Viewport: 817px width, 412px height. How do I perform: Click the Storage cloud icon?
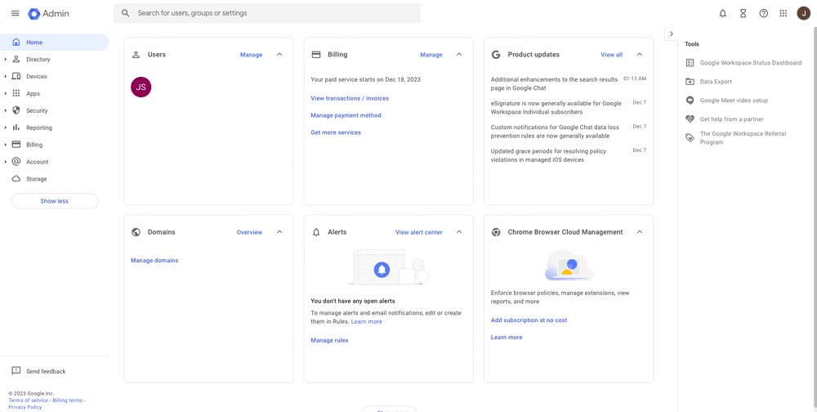pos(16,179)
